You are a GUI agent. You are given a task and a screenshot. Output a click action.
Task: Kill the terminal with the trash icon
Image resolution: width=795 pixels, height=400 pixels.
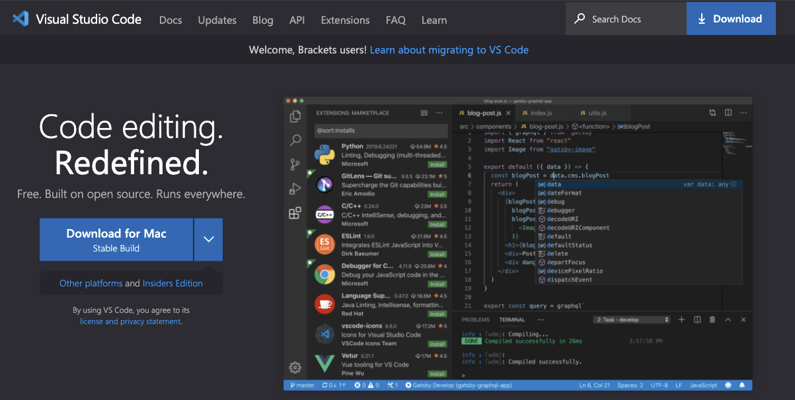pos(712,319)
